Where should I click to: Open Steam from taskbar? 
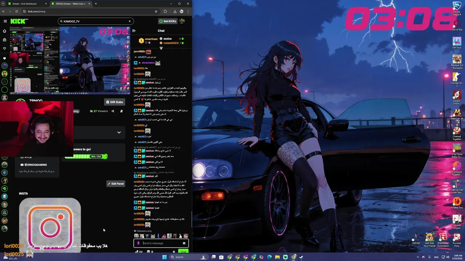tap(301, 257)
